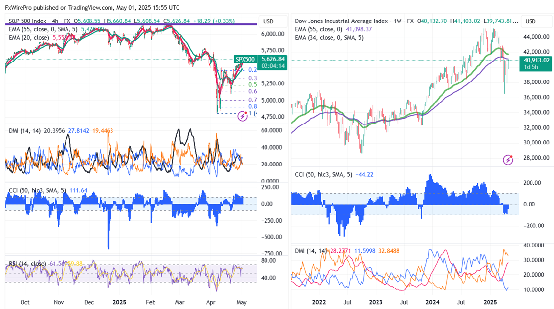
Task: Click the 5,000.00 price axis label
Action: click(273, 100)
